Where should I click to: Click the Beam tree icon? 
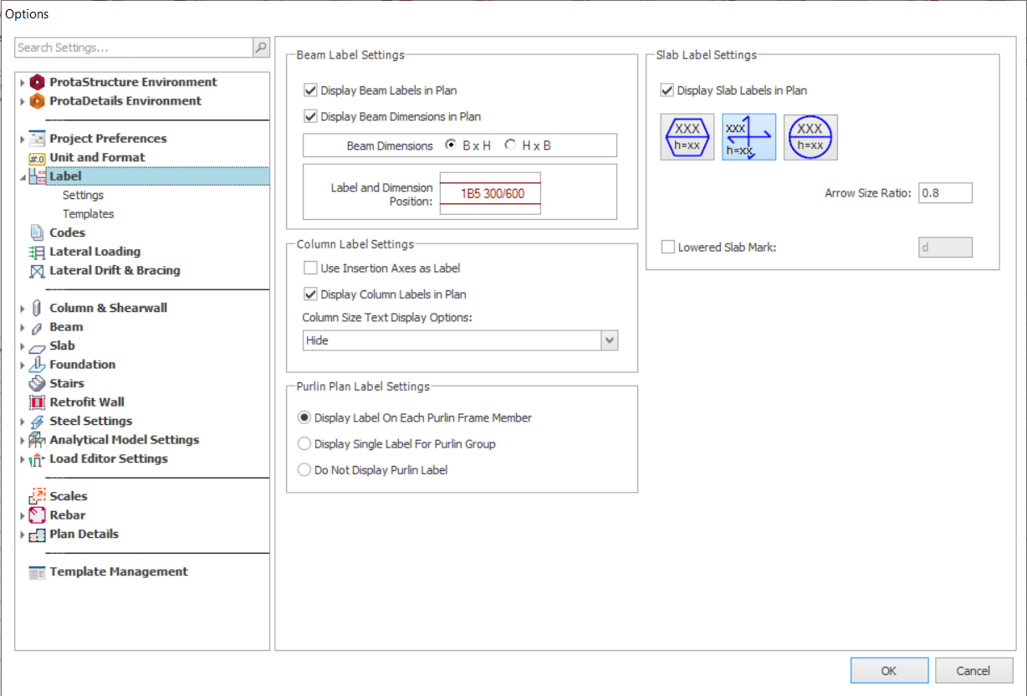point(37,327)
